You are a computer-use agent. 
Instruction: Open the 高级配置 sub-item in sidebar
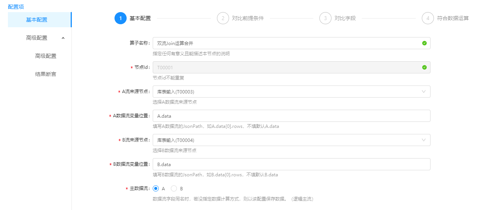tap(46, 56)
